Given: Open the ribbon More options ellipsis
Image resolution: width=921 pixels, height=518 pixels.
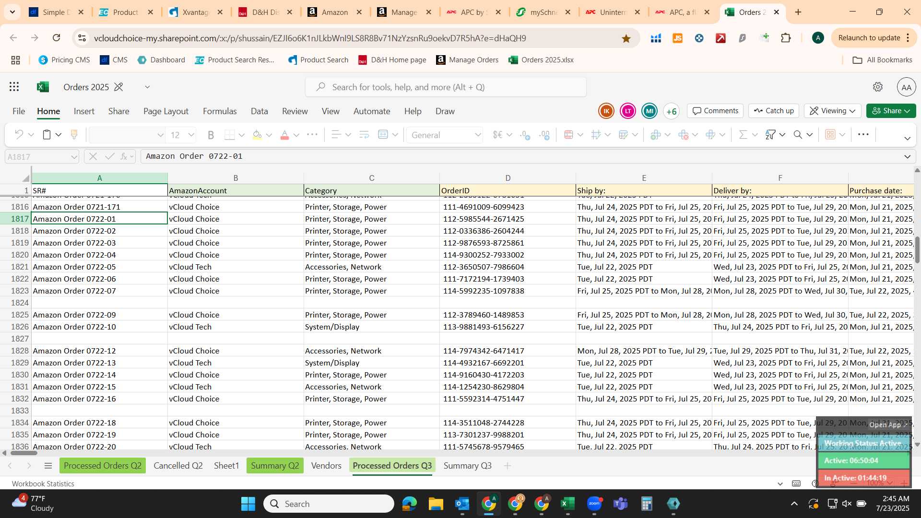Looking at the screenshot, I should [863, 135].
